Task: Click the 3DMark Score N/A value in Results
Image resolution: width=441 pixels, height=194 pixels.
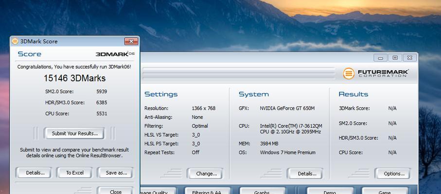Action: tap(392, 108)
